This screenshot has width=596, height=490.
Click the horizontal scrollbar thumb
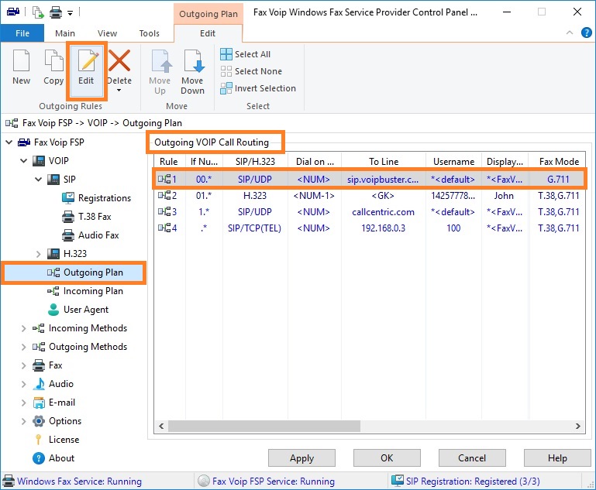coord(264,427)
